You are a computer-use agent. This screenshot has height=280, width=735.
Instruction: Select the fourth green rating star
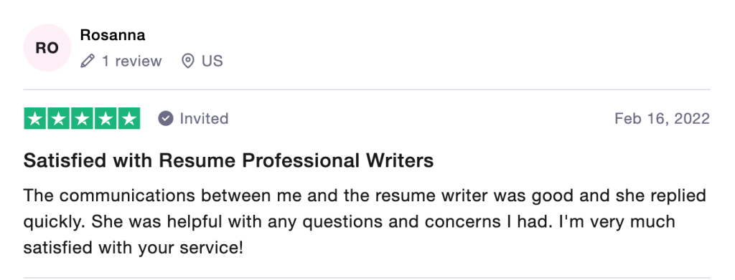point(106,118)
